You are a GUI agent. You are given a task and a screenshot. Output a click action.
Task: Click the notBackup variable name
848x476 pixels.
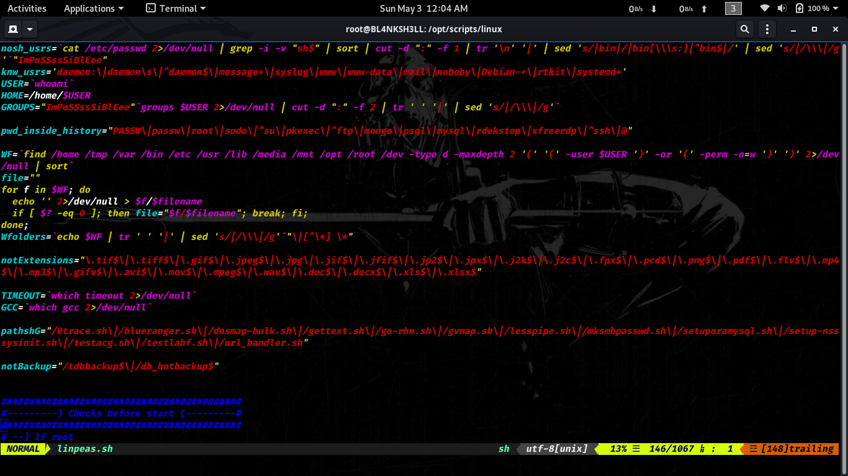point(27,366)
